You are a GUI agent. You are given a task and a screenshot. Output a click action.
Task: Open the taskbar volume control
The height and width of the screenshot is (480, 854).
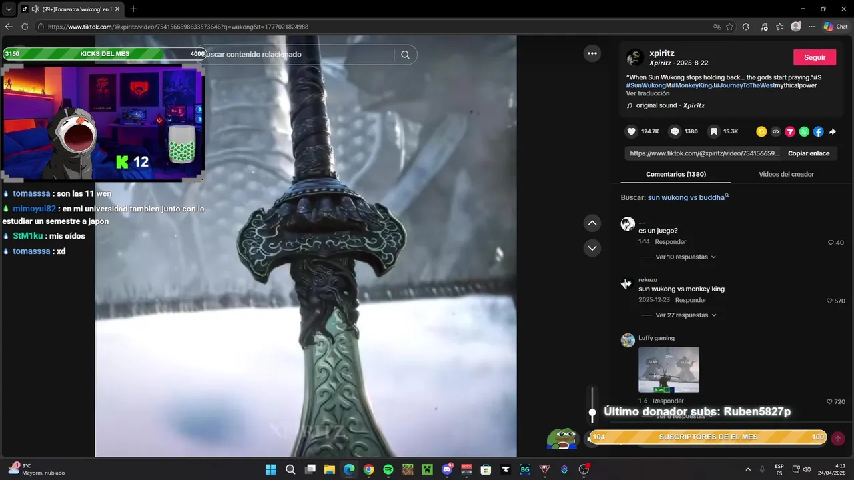[807, 469]
